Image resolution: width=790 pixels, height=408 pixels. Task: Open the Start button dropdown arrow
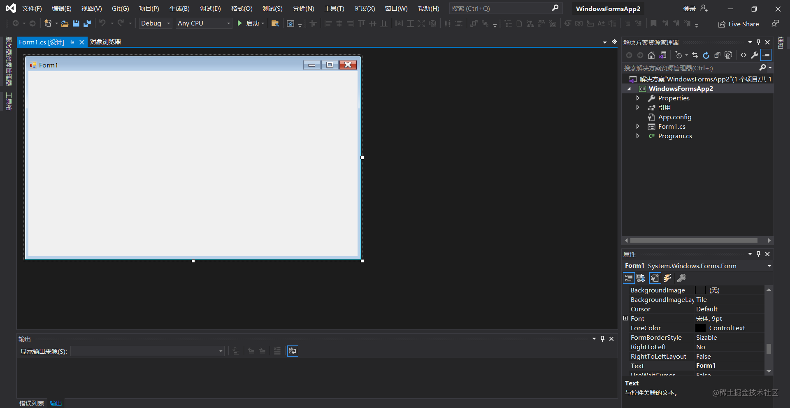click(263, 23)
